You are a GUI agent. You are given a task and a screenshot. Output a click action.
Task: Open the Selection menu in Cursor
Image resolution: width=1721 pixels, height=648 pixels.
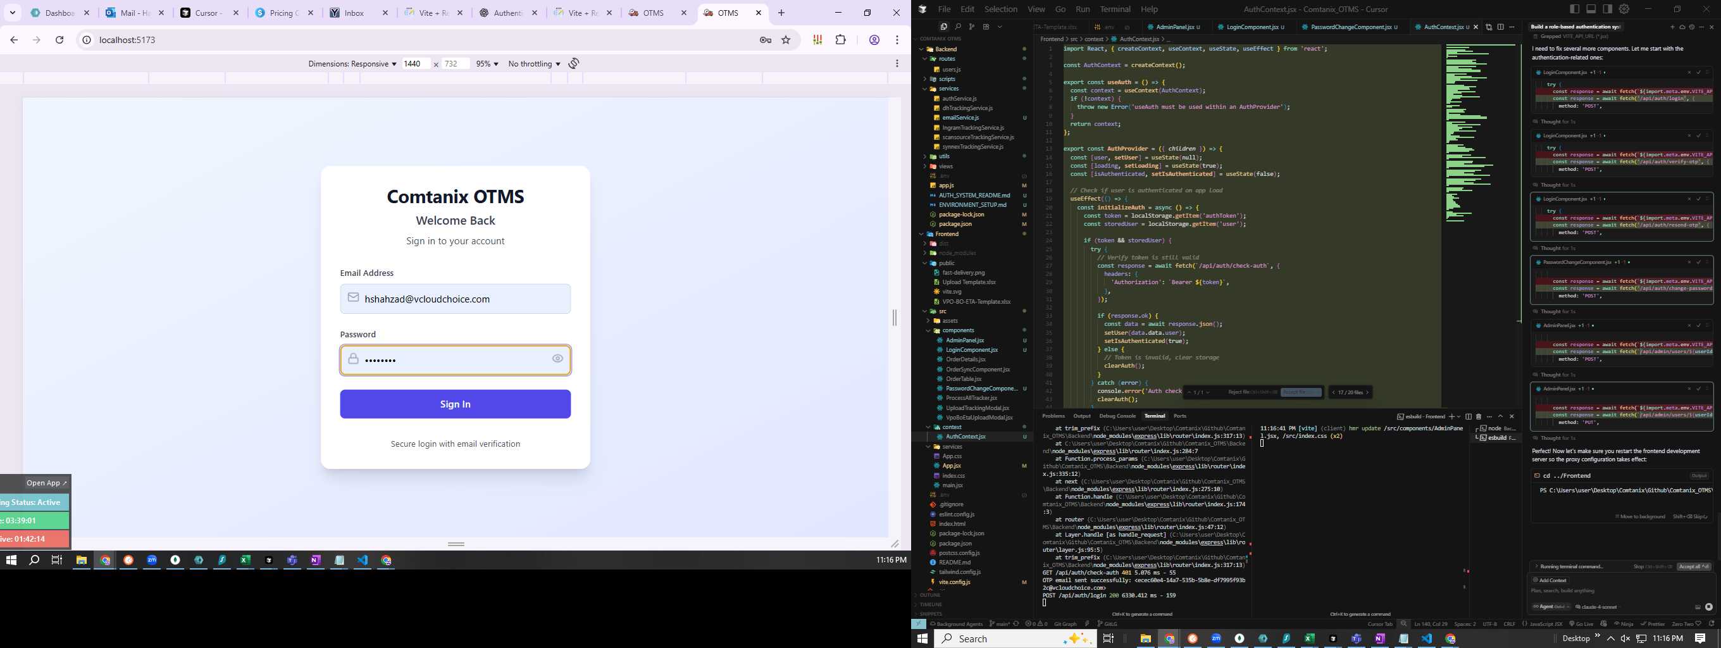pos(1000,9)
